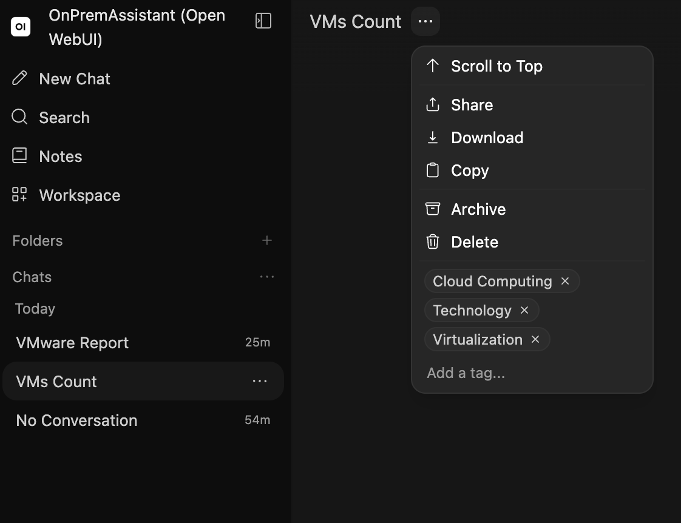Click the Delete trash icon
The height and width of the screenshot is (523, 681).
(x=433, y=241)
